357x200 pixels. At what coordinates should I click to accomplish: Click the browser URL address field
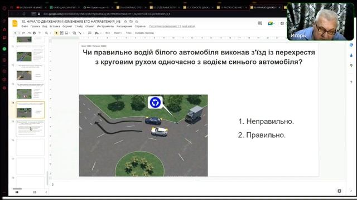click(107, 14)
